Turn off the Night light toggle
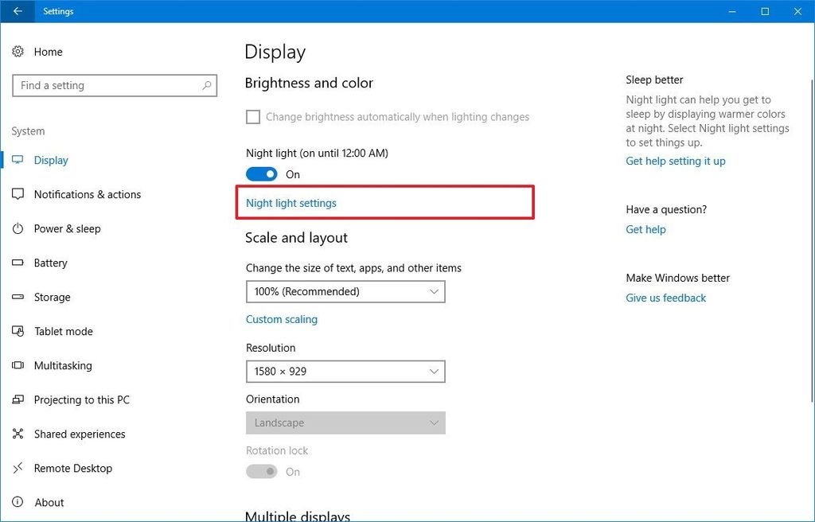The image size is (815, 522). click(261, 173)
